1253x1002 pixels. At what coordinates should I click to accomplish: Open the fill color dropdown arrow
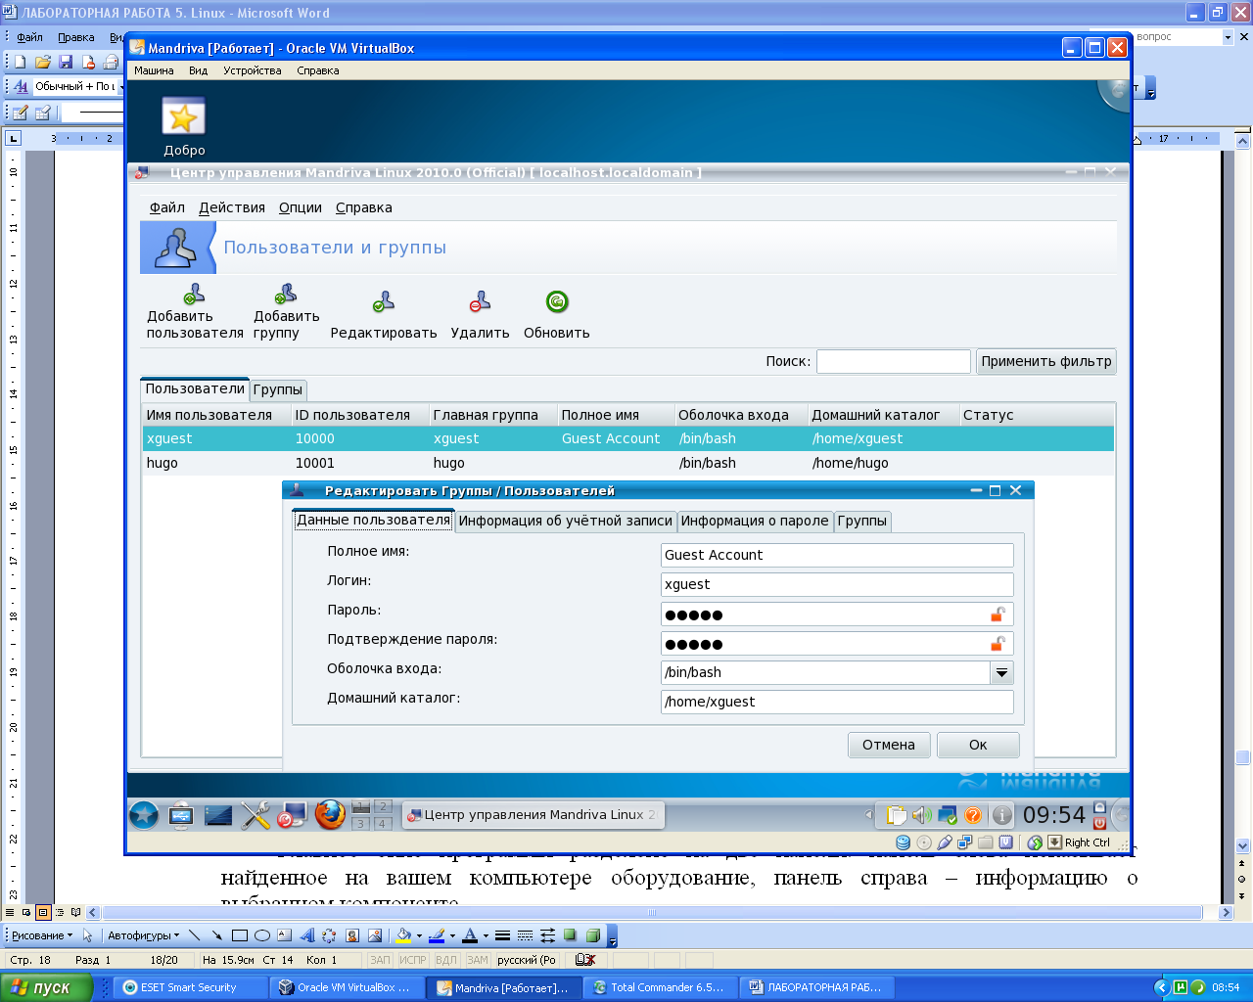419,935
